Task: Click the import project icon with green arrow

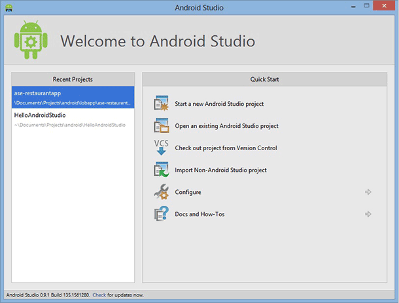Action: (x=161, y=169)
